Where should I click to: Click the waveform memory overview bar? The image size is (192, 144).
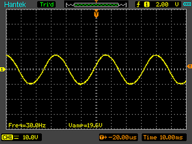tap(96, 5)
